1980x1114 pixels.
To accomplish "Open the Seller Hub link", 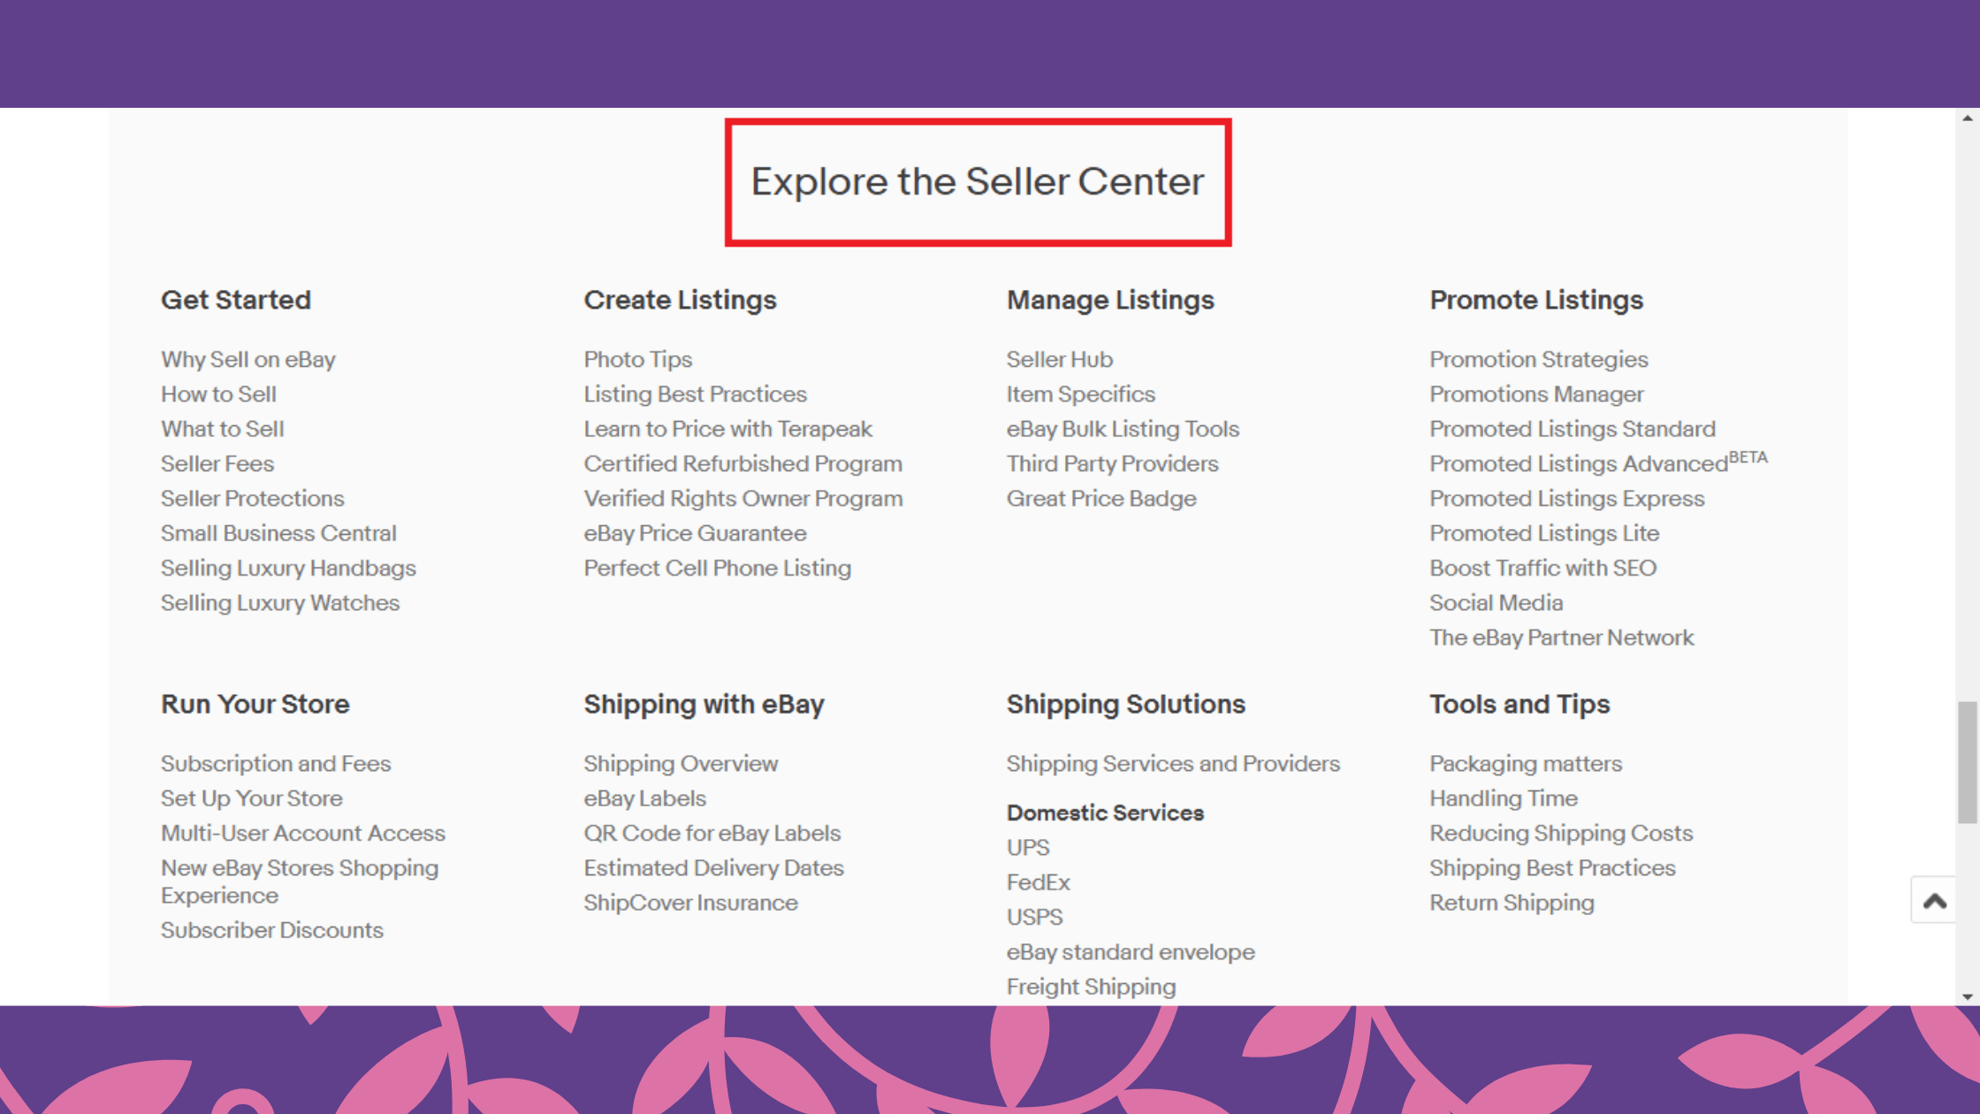I will pyautogui.click(x=1059, y=360).
